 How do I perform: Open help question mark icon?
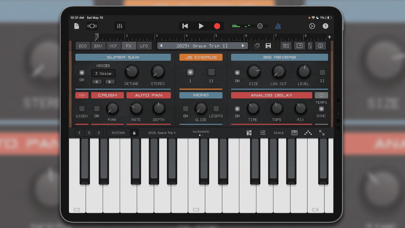[325, 26]
